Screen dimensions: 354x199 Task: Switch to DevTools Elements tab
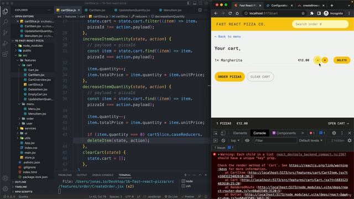point(240,133)
